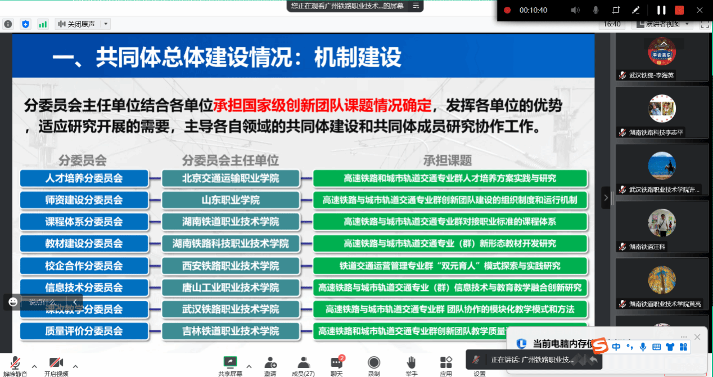Click the 录制 record icon

coord(374,365)
